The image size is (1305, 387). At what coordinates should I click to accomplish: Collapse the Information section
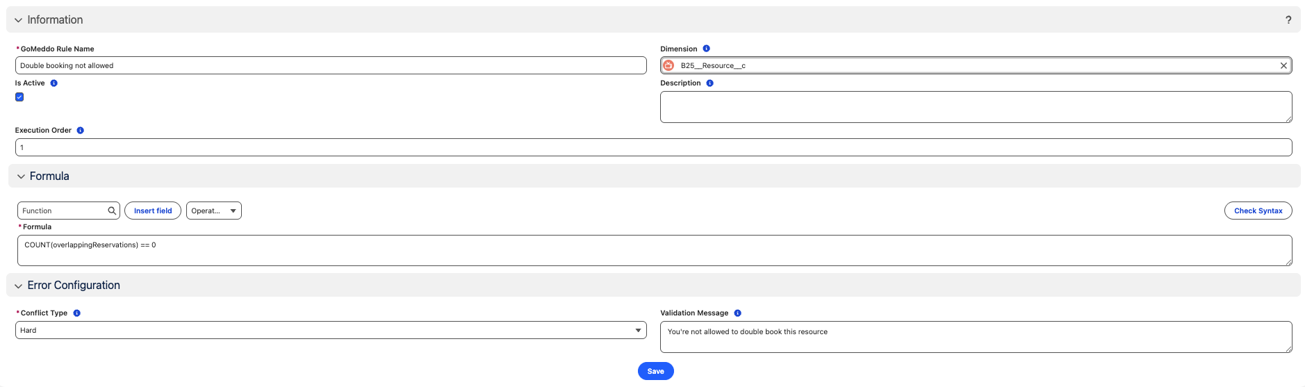pyautogui.click(x=19, y=20)
